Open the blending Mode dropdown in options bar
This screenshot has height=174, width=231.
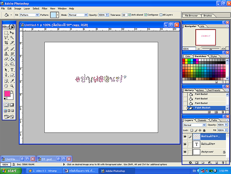[x=78, y=15]
